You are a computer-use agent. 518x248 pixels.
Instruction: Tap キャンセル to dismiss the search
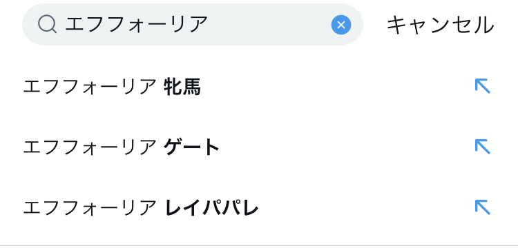pos(441,25)
